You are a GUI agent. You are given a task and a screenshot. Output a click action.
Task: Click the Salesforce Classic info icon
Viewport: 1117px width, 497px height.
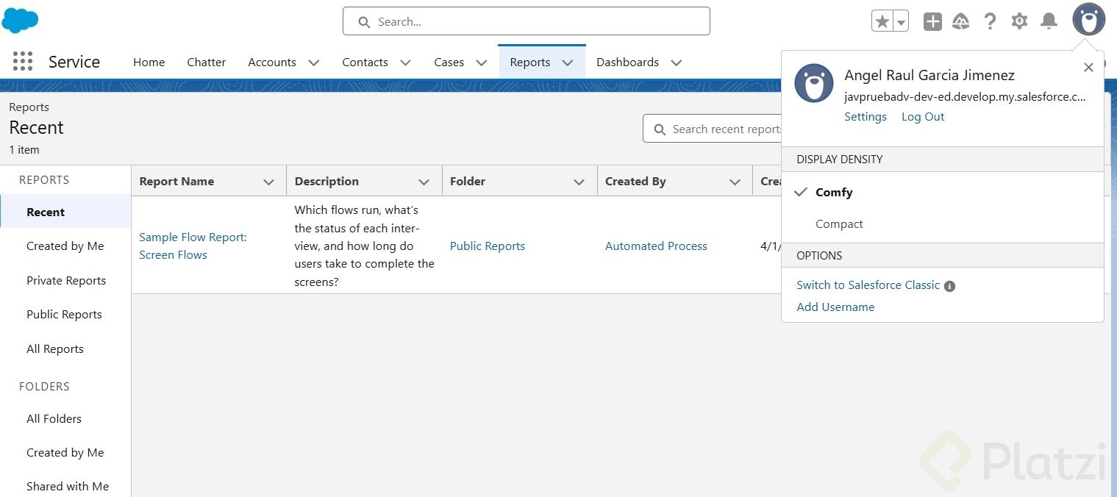[x=949, y=286]
